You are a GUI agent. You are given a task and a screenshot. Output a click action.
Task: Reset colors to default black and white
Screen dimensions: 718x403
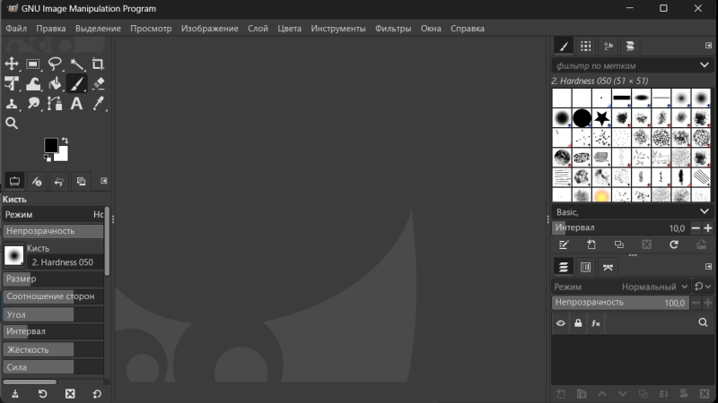(48, 159)
